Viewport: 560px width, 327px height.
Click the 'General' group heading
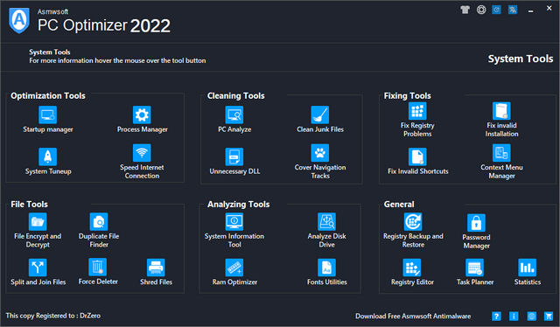point(399,205)
